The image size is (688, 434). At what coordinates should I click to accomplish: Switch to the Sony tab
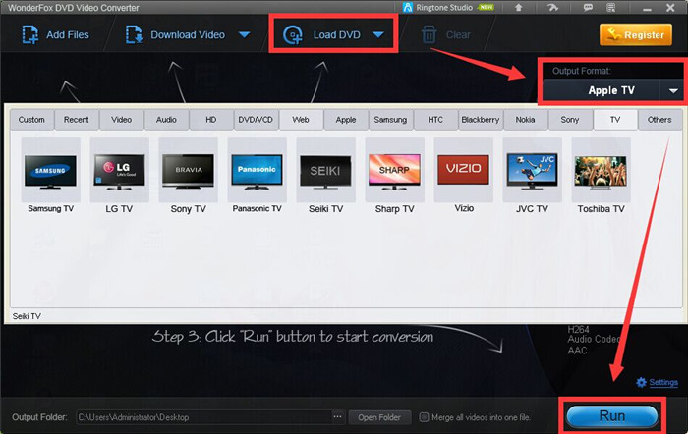point(570,120)
